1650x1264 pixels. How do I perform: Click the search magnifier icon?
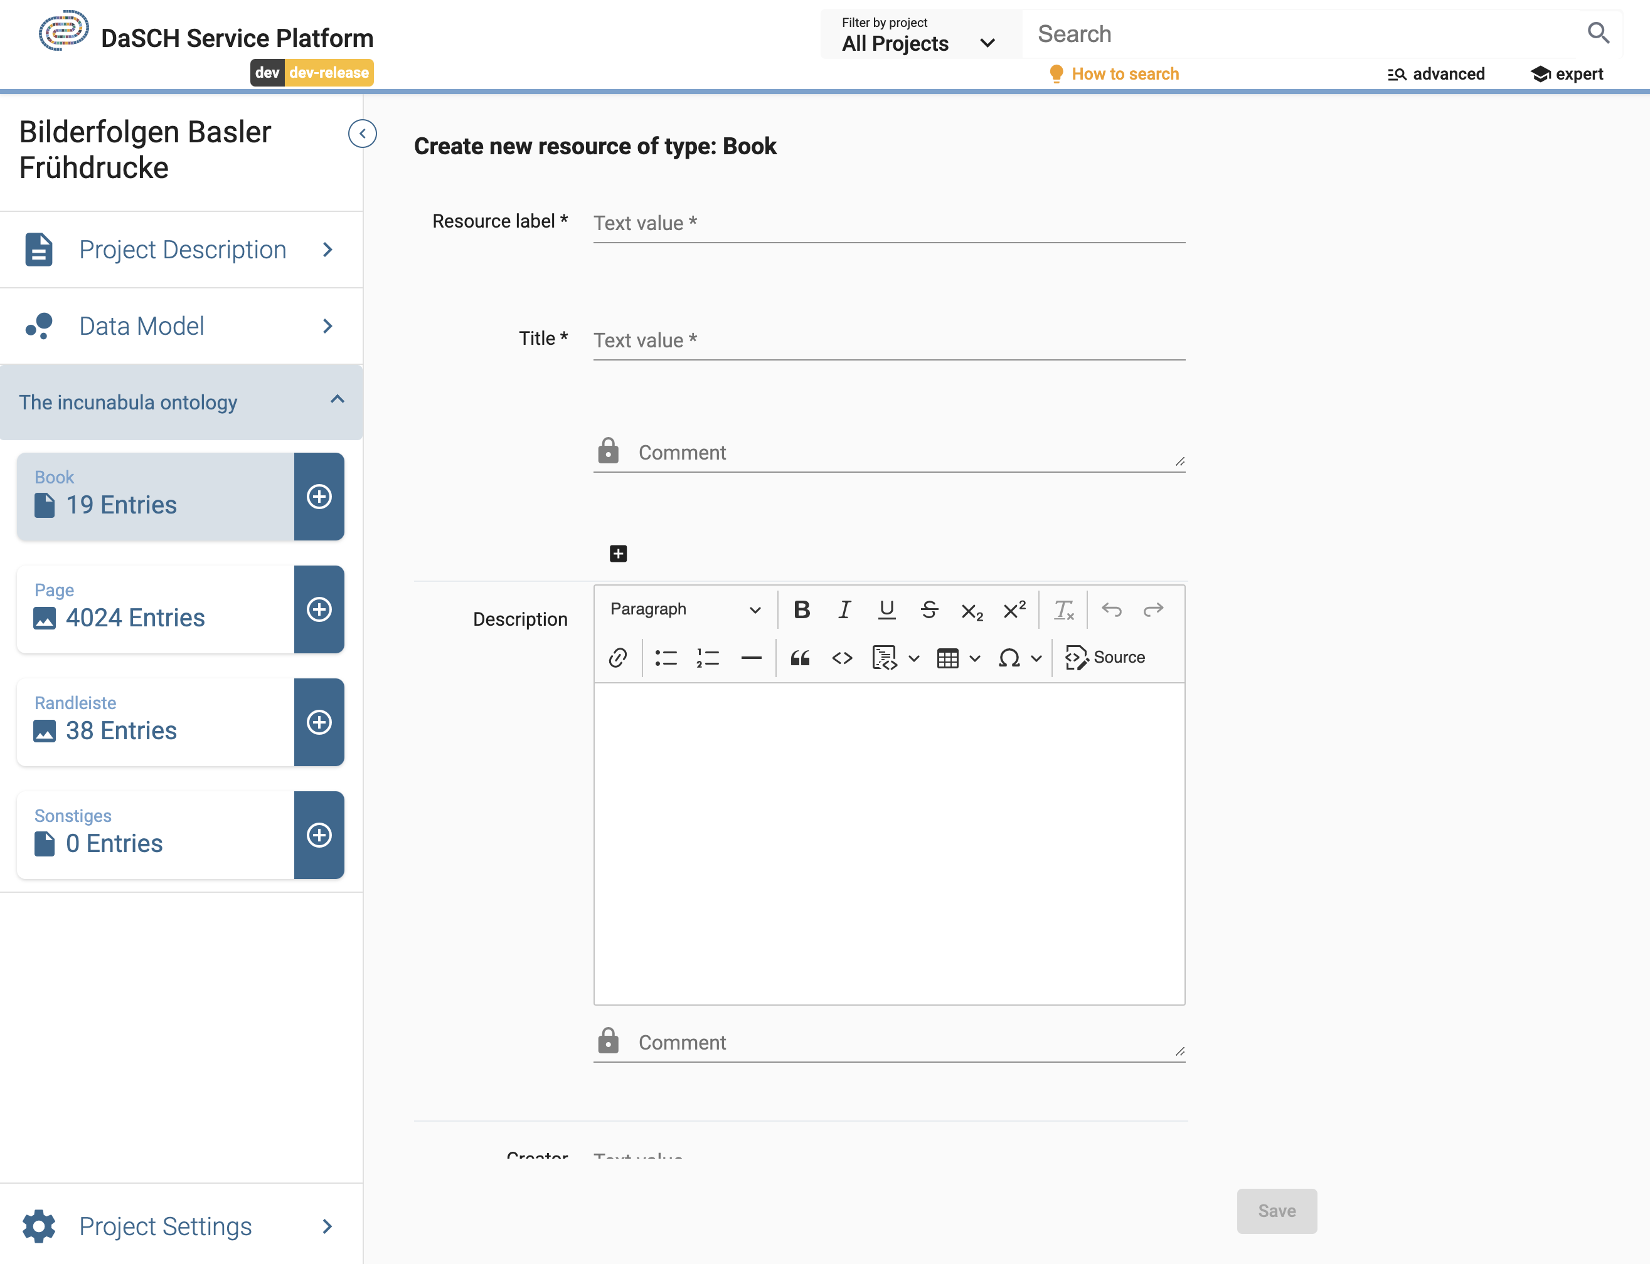click(x=1599, y=33)
